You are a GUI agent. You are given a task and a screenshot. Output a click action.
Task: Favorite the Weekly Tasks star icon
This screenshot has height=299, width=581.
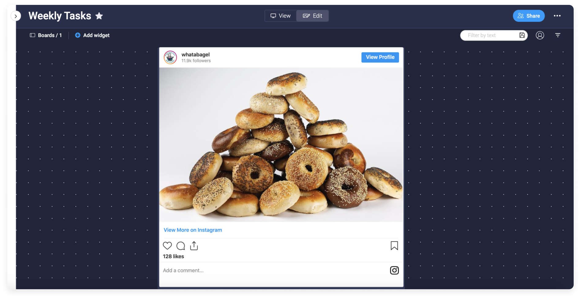99,16
